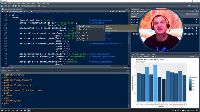Switch to the Connections tab
The image size is (200, 112).
click(148, 9)
